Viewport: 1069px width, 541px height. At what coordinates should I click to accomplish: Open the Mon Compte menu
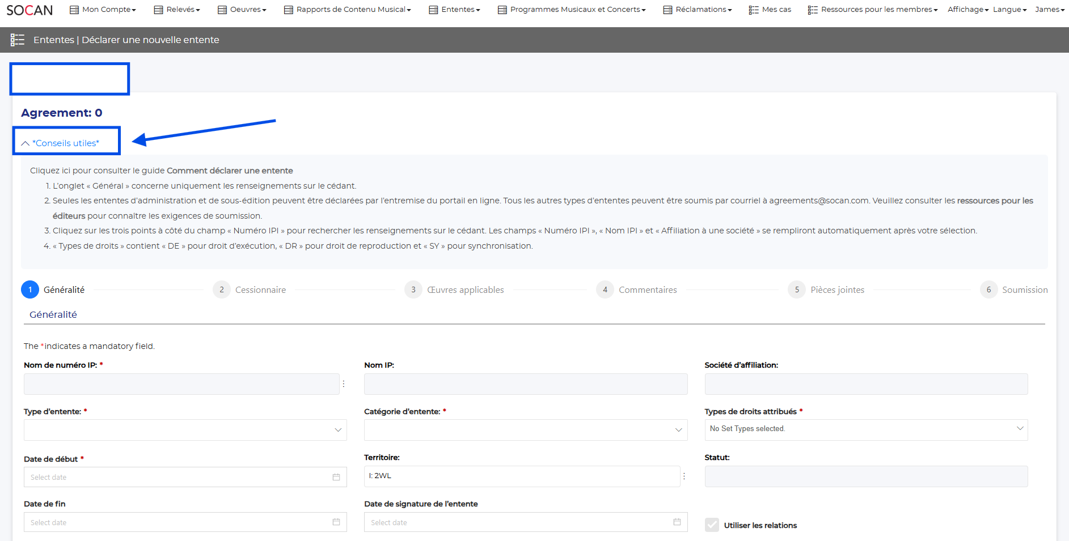[103, 10]
